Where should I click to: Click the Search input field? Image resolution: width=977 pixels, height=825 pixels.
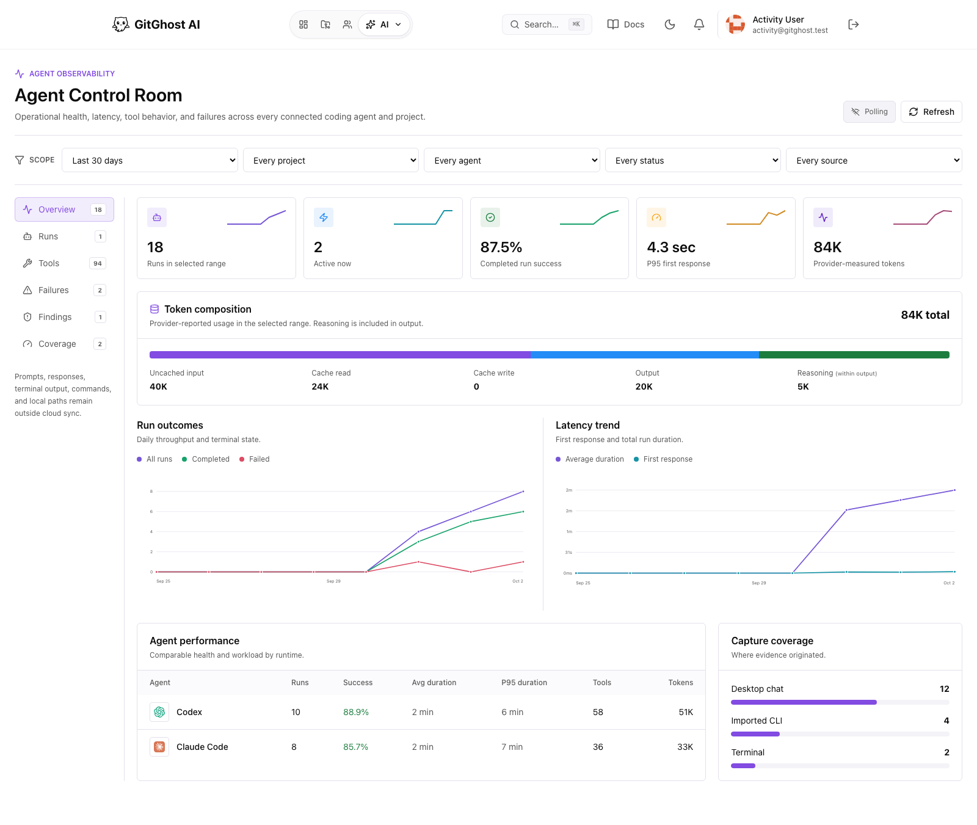(547, 24)
